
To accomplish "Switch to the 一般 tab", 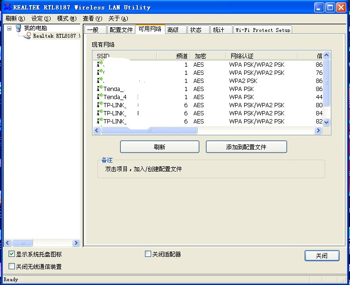I will pos(95,30).
